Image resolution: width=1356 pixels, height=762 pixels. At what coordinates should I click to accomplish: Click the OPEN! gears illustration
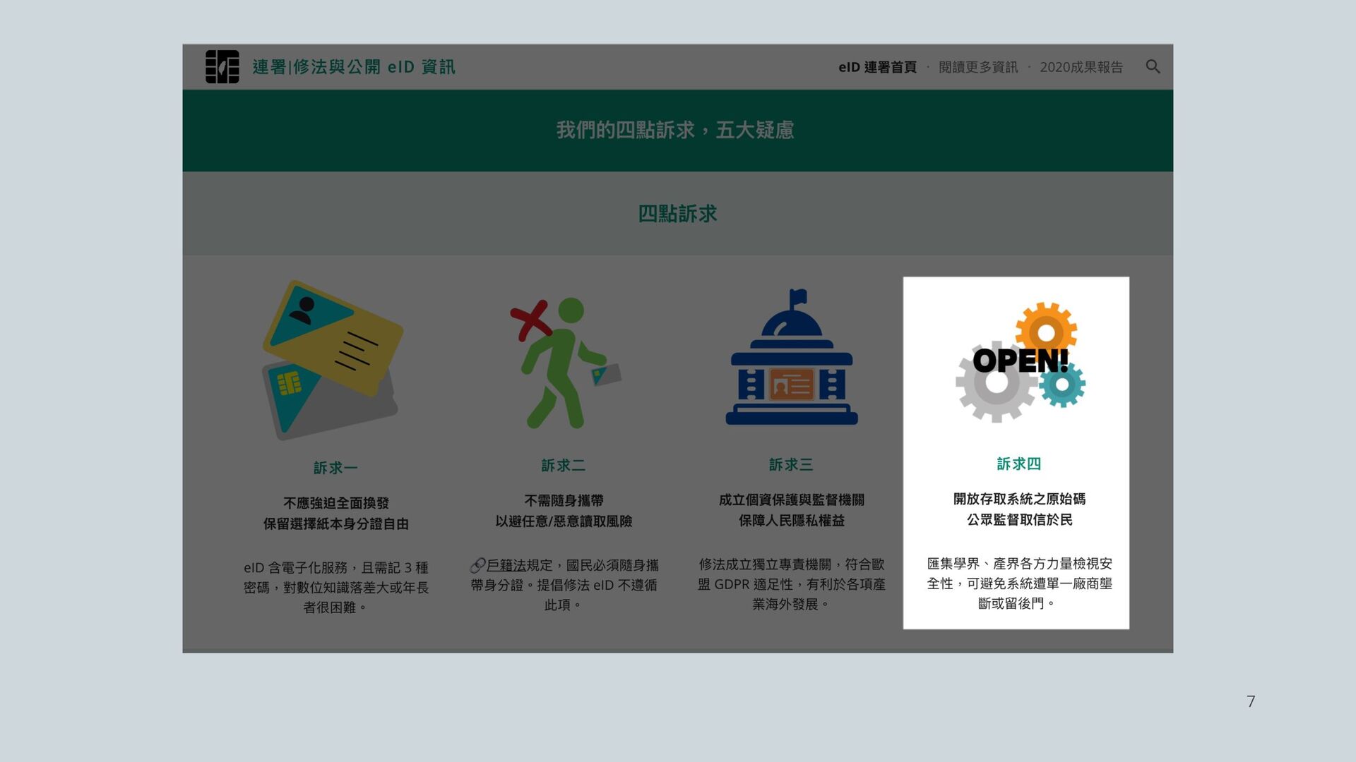click(x=1021, y=362)
